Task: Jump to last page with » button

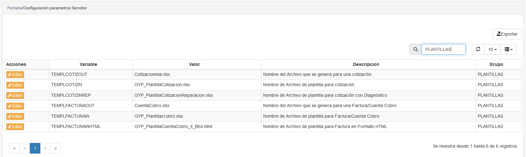Action: coord(56,148)
